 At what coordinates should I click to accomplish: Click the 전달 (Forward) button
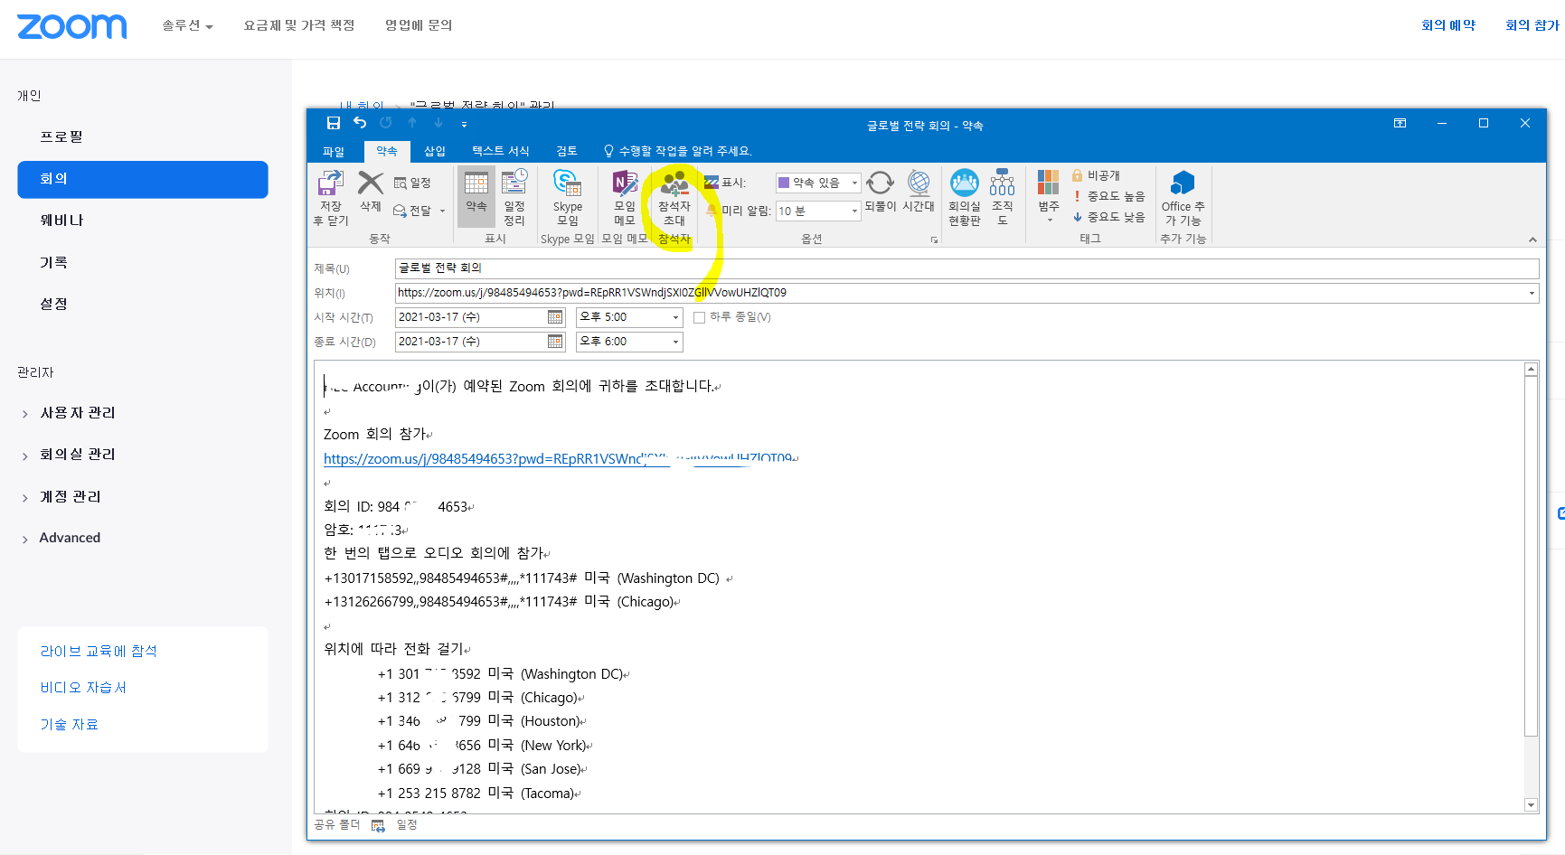413,211
